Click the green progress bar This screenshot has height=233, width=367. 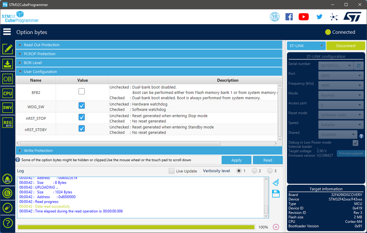point(136,227)
